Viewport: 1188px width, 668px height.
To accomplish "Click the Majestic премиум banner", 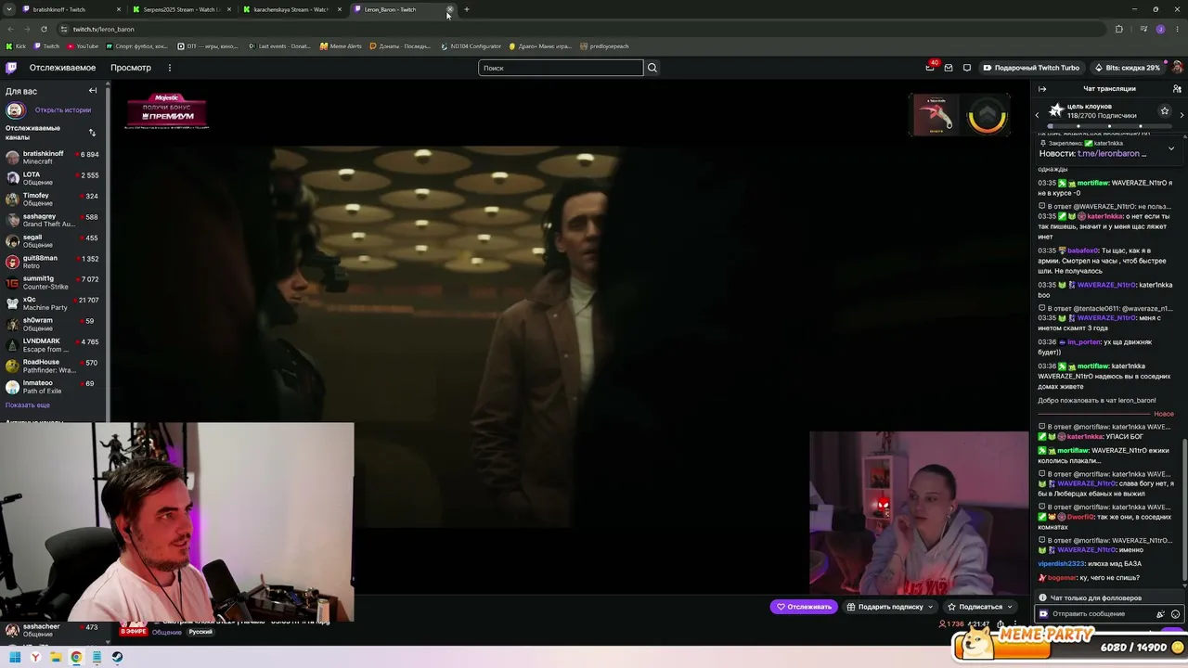I will click(x=167, y=109).
